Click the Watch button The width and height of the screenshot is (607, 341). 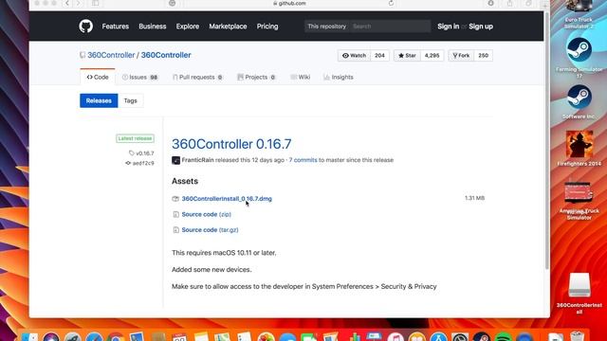[354, 55]
